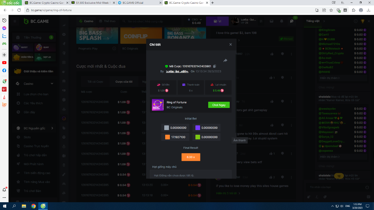Switch to the Tất cả Cược tab
The height and width of the screenshot is (210, 374).
pyautogui.click(x=95, y=82)
